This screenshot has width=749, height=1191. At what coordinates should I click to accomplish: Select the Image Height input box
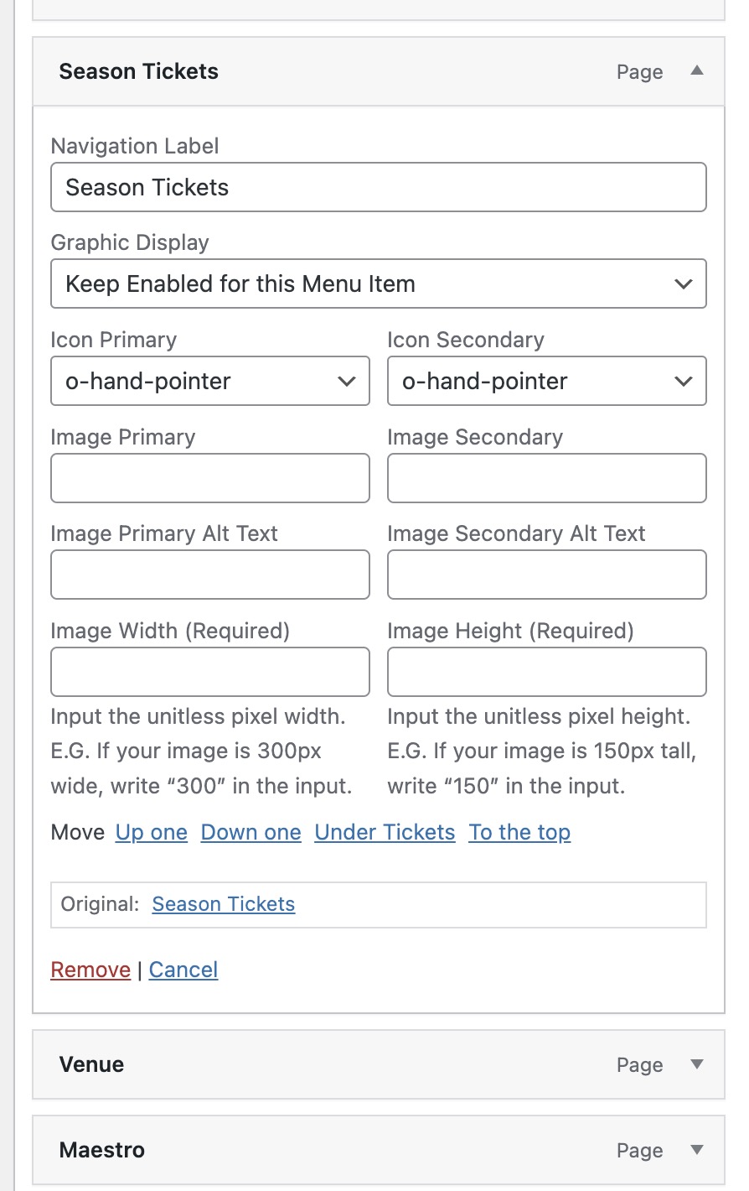(546, 672)
